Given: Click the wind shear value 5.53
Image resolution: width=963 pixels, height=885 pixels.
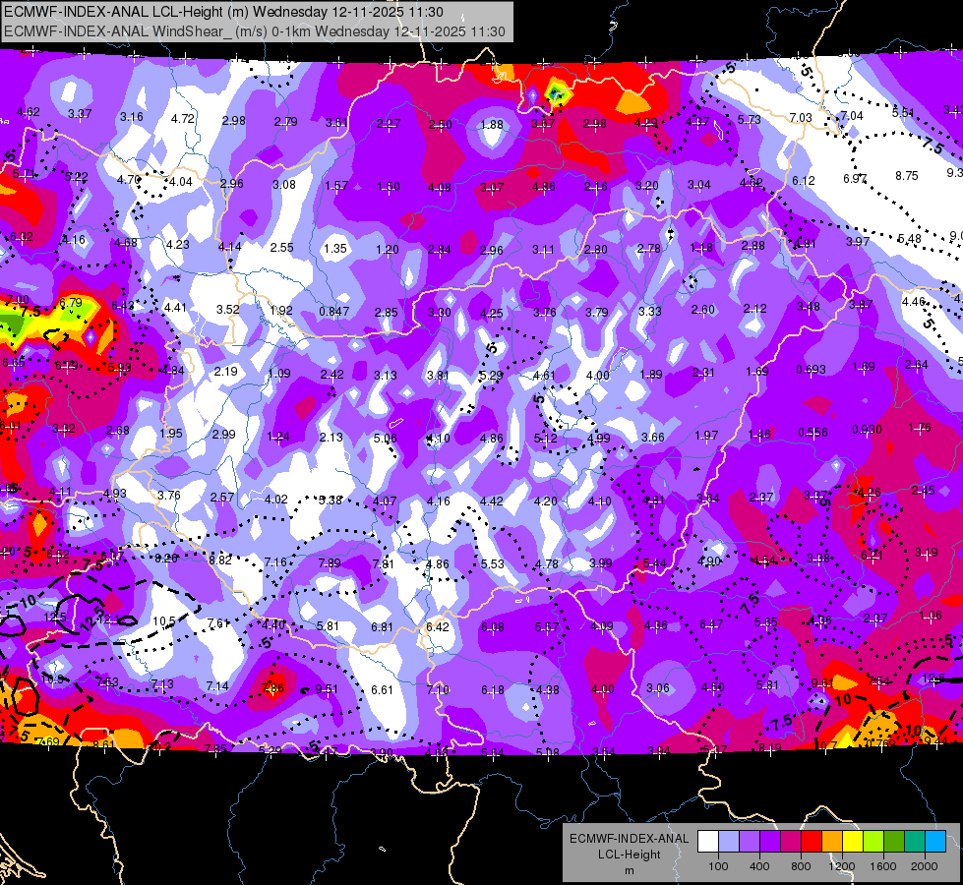Looking at the screenshot, I should [x=492, y=563].
